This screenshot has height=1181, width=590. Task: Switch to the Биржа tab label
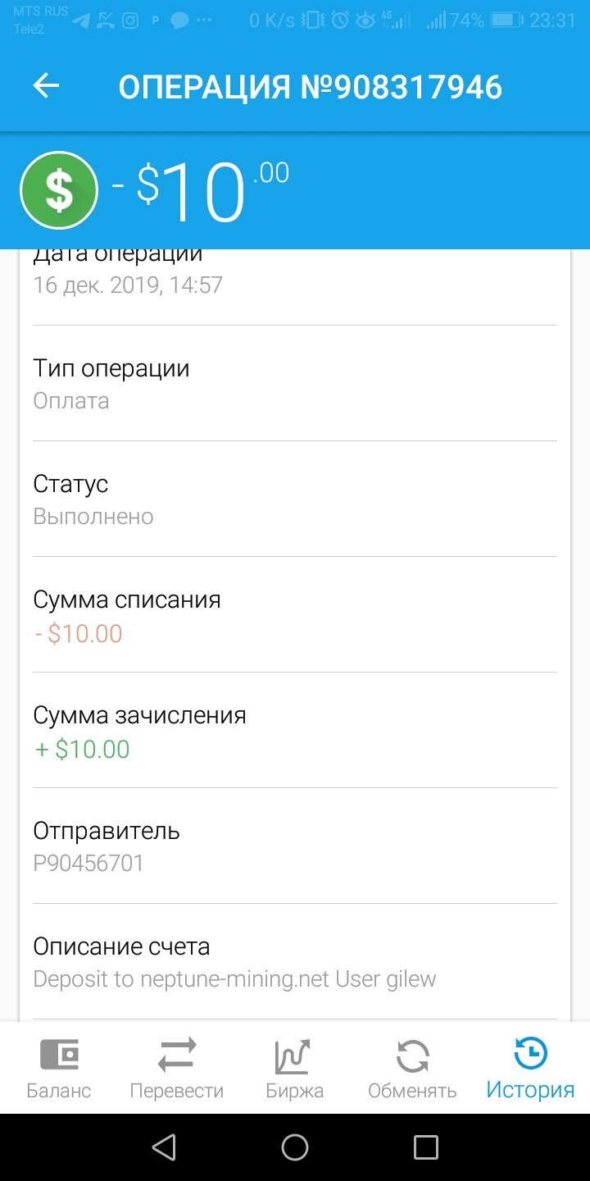(x=295, y=1091)
